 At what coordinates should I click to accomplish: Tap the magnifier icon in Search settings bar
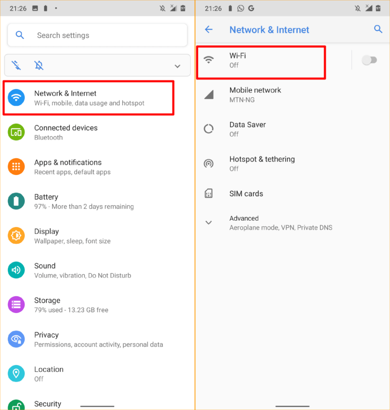[20, 35]
